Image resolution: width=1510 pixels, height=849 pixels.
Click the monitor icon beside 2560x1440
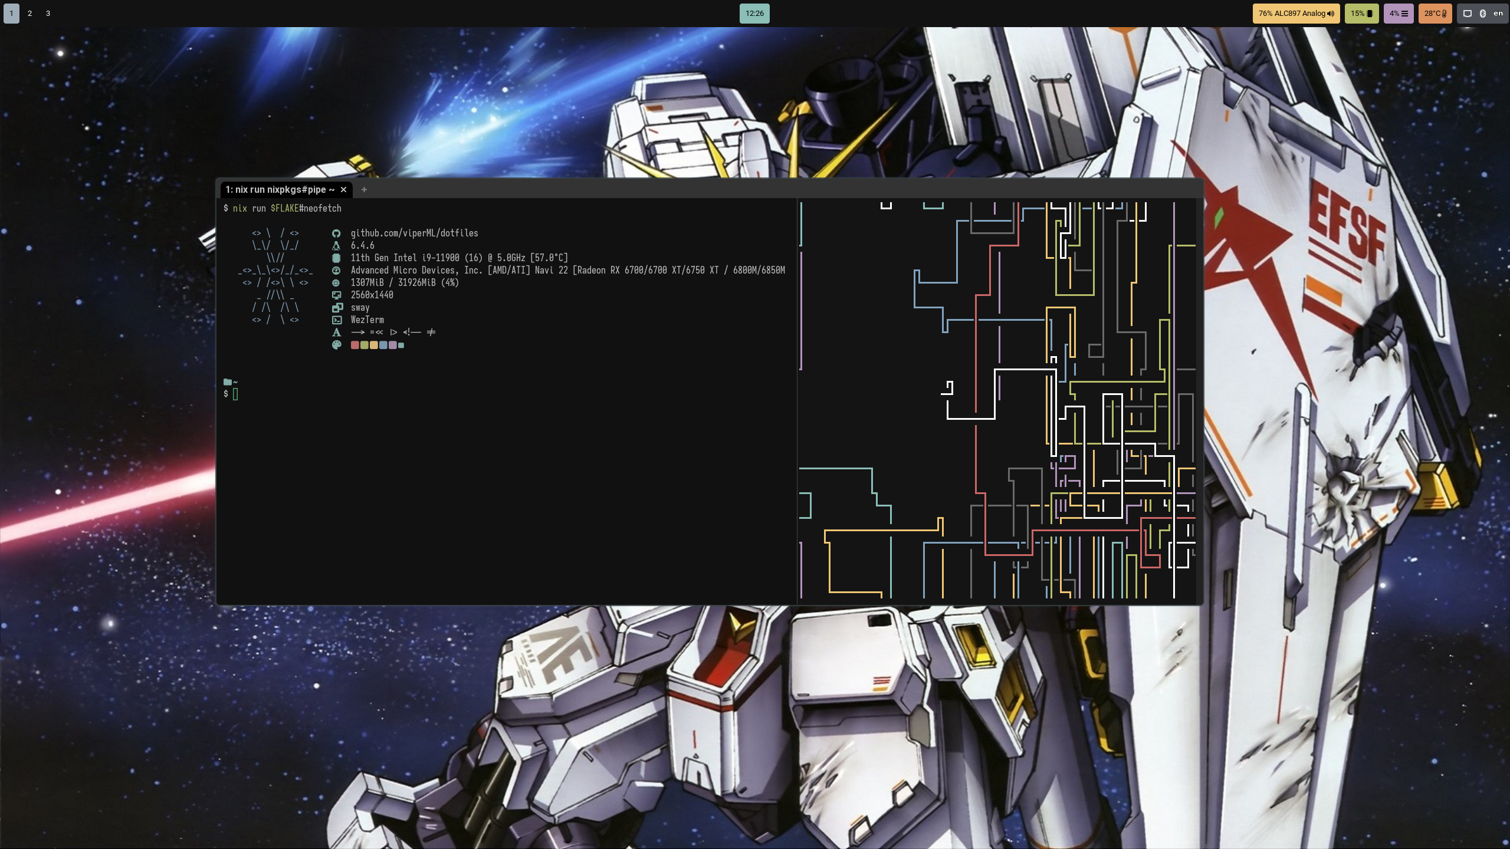[336, 295]
